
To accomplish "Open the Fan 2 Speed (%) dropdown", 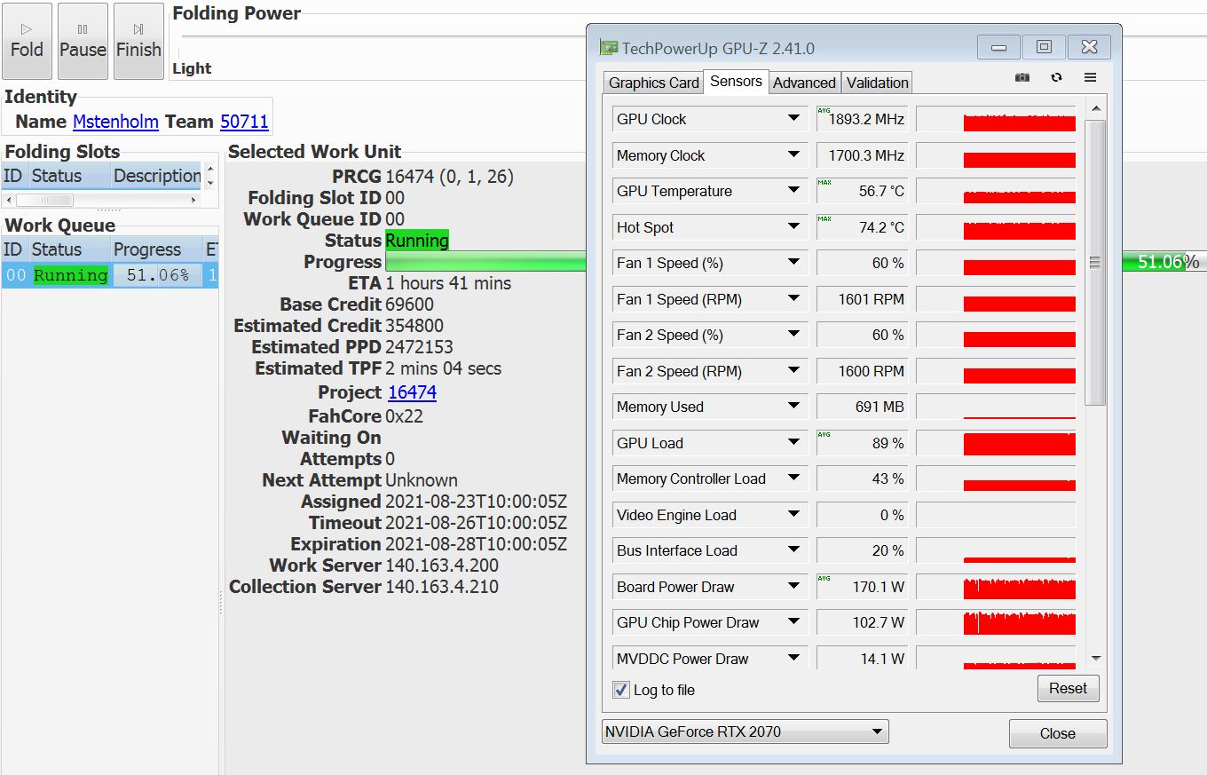I will click(x=793, y=335).
